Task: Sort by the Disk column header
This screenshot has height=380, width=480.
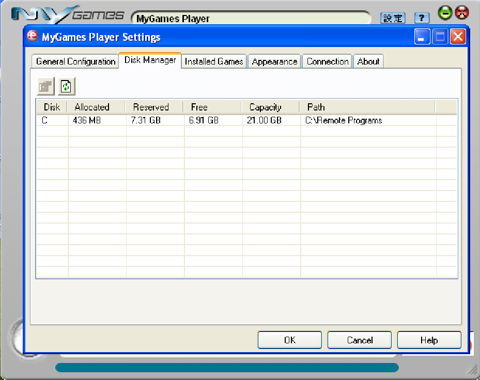Action: 52,107
